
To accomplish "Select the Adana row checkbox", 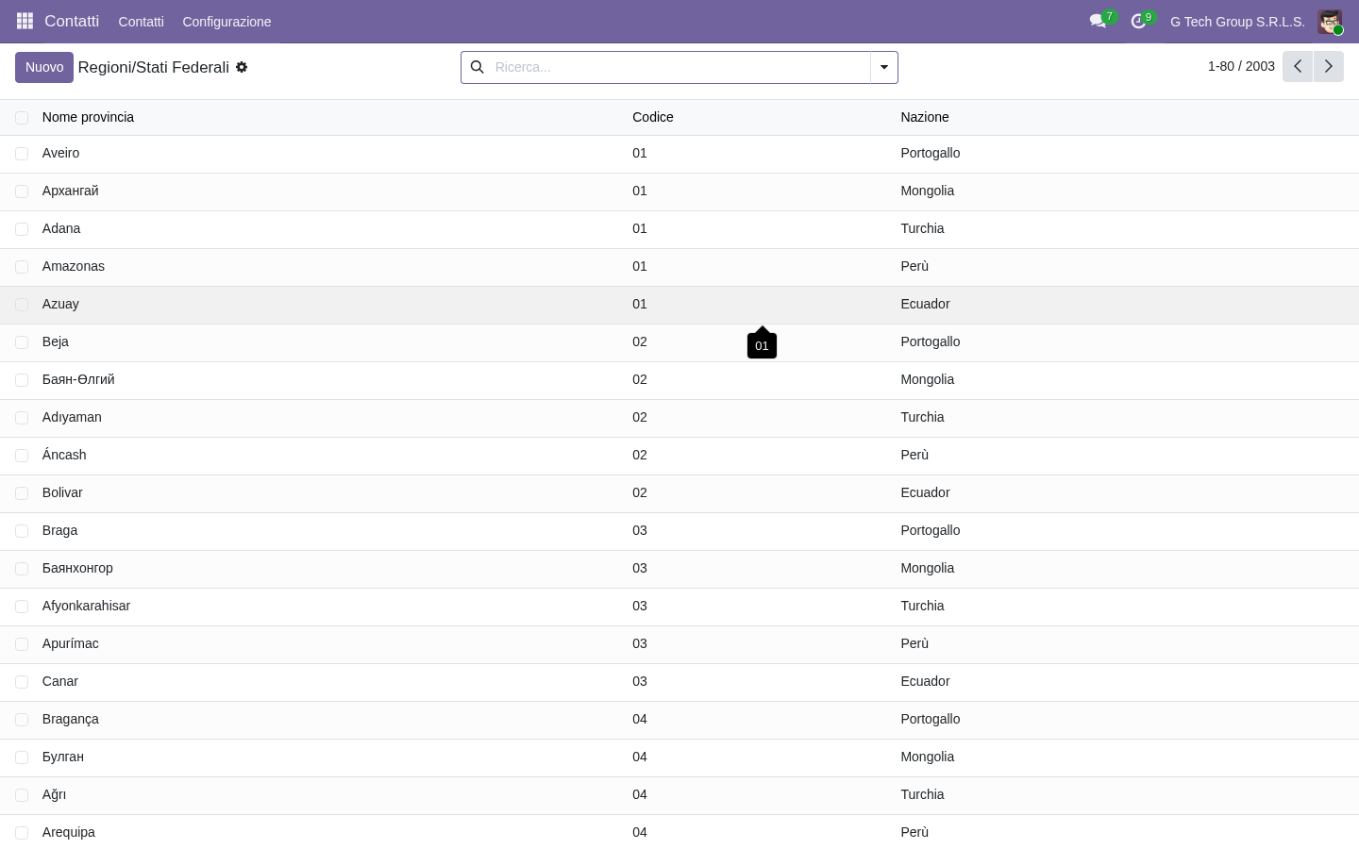I will click(22, 229).
